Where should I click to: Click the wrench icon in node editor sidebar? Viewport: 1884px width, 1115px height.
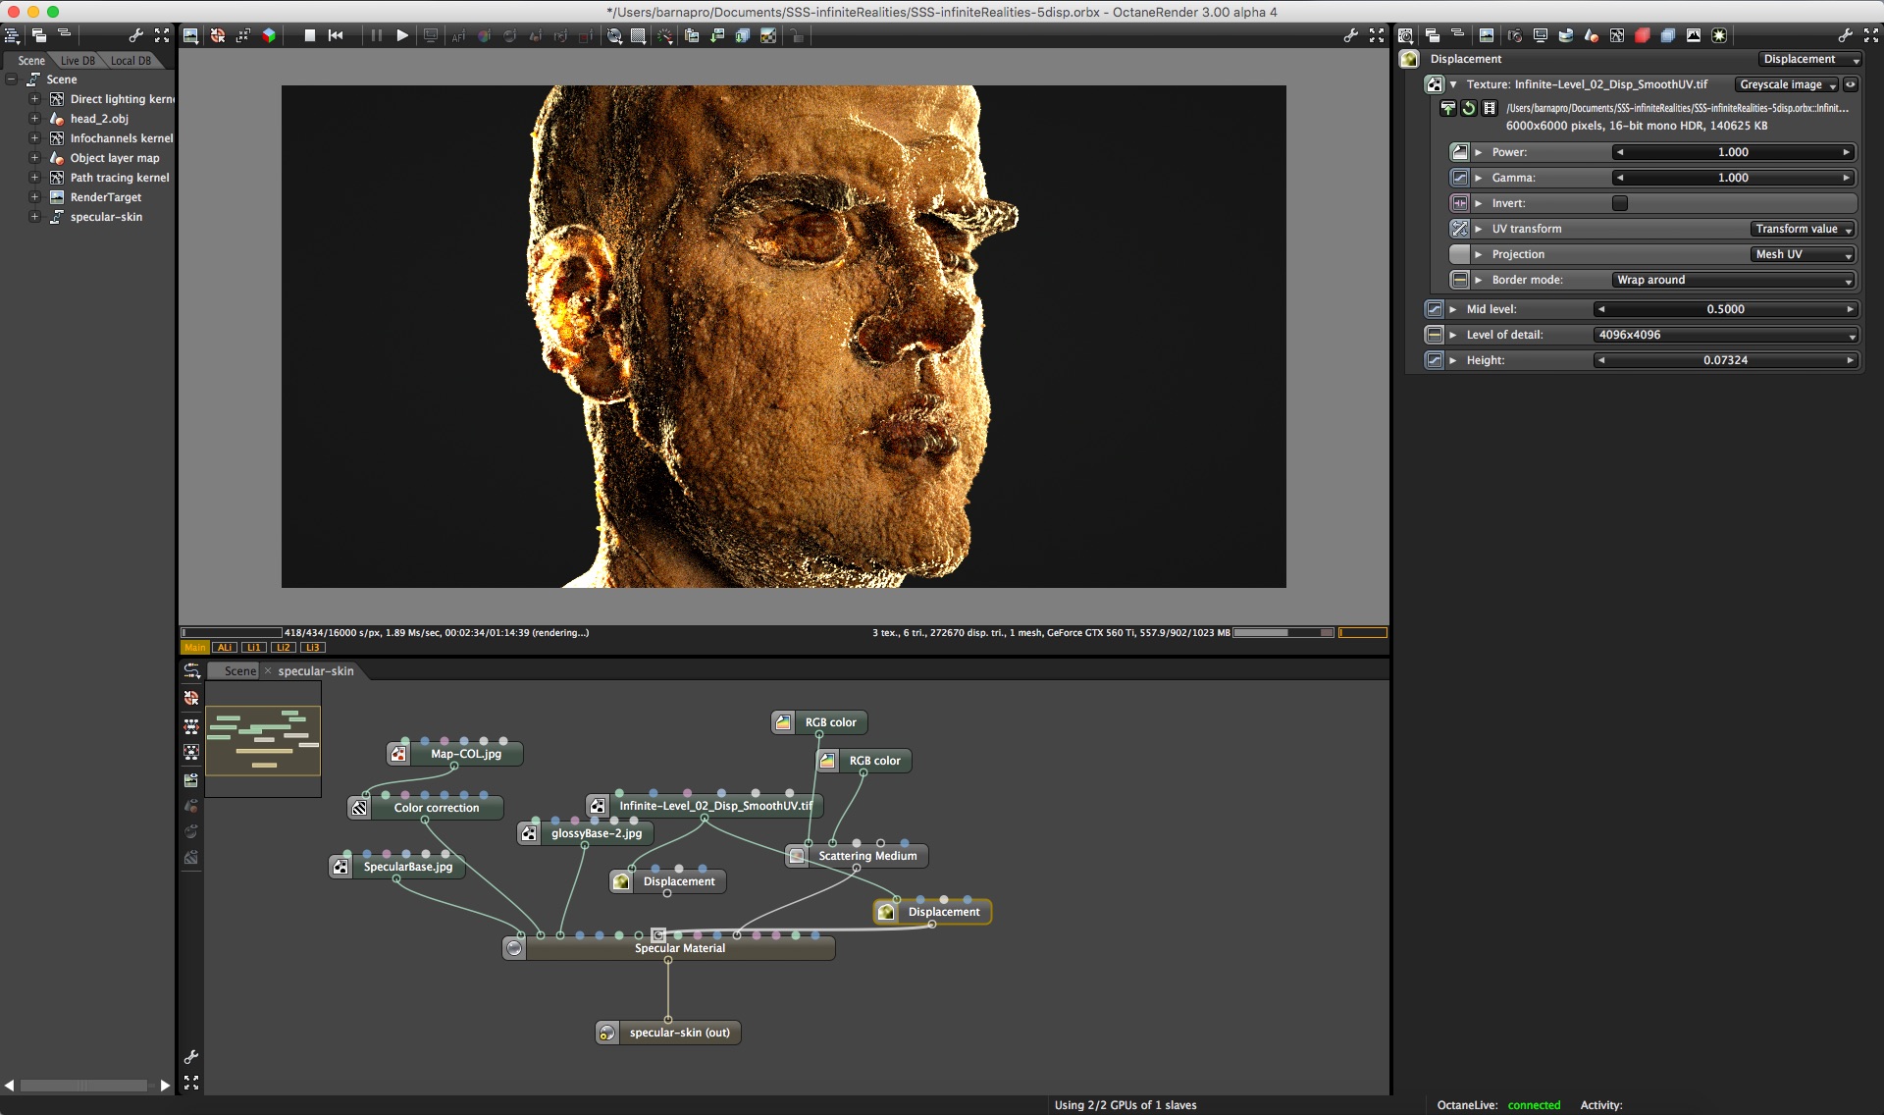tap(191, 1057)
